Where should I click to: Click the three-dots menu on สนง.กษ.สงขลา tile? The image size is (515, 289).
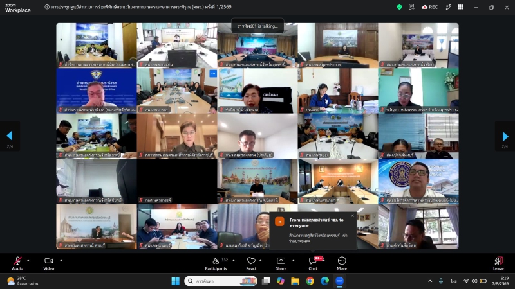pos(213,73)
